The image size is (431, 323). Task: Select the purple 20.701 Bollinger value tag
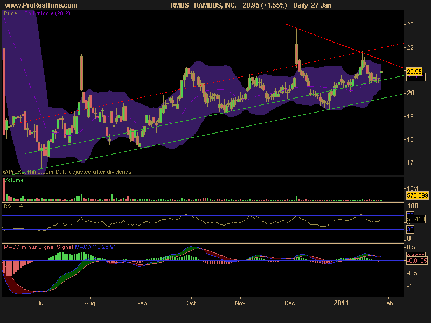click(416, 78)
